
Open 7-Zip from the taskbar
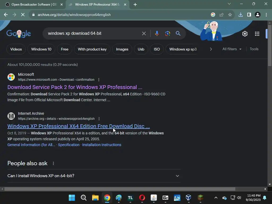[165, 198]
